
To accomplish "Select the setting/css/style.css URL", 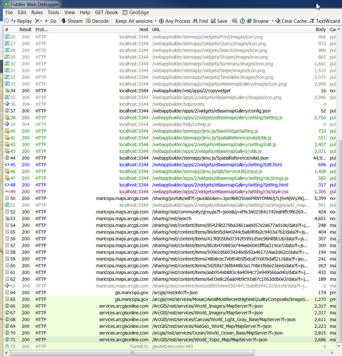I will click(x=220, y=192).
